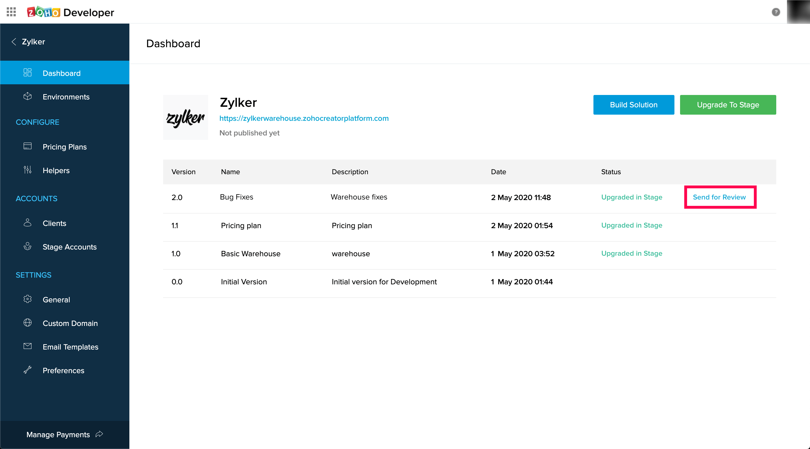Image resolution: width=810 pixels, height=449 pixels.
Task: Click the Environments cube icon
Action: 28,96
